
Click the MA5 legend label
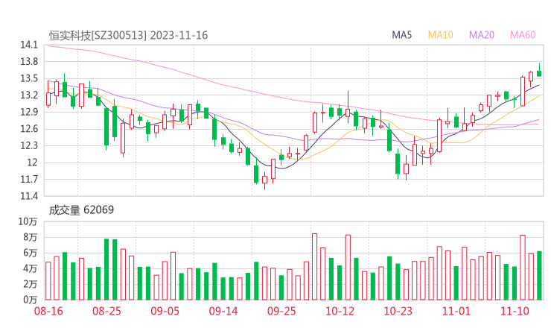tap(401, 35)
